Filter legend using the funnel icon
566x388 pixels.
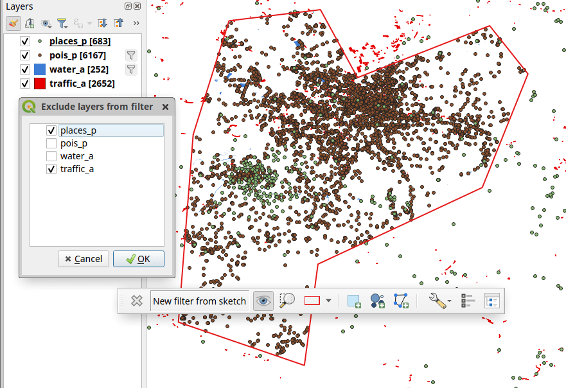(x=62, y=23)
